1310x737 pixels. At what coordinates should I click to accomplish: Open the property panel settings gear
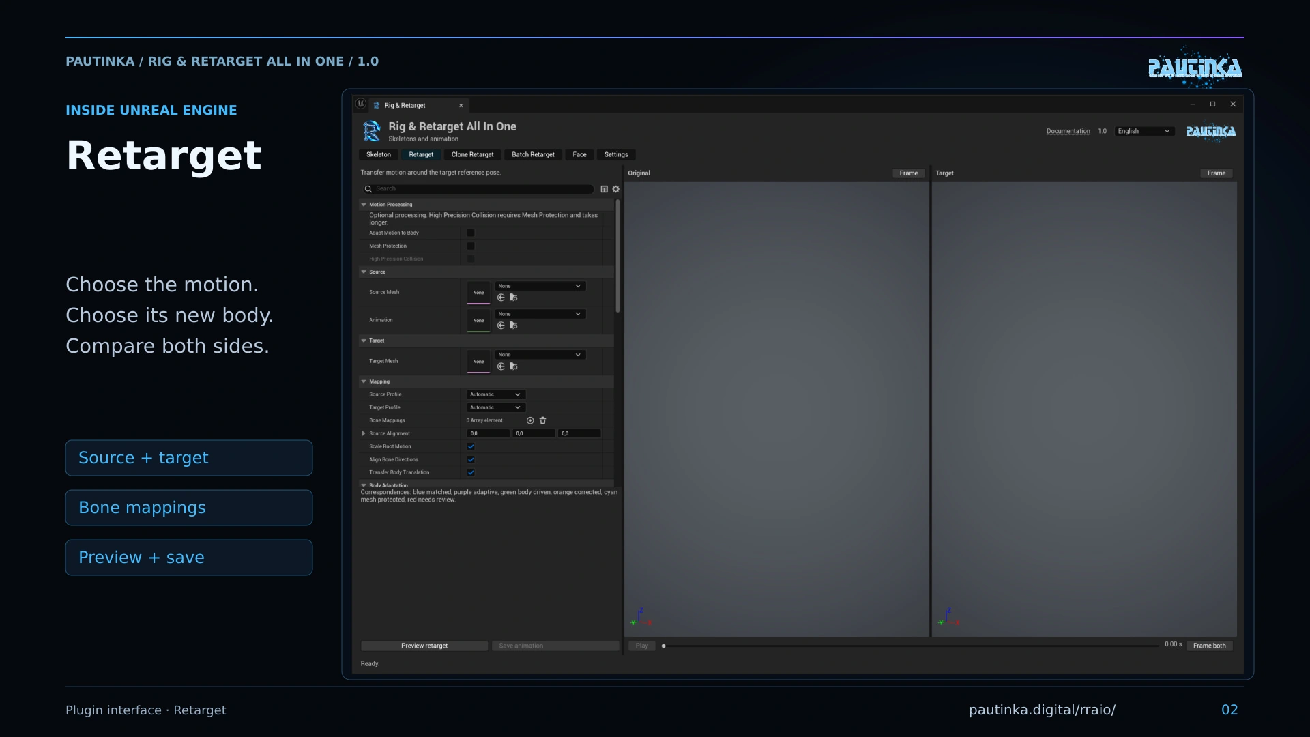[616, 189]
